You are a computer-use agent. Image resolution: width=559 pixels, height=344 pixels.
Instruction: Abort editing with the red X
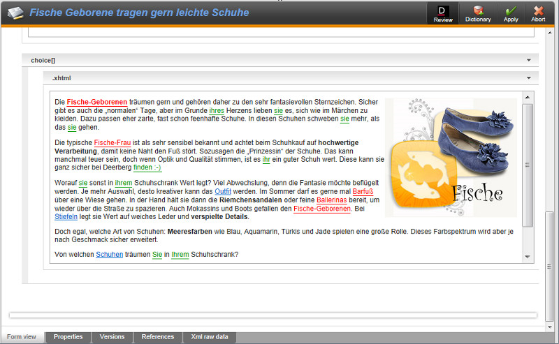[539, 13]
